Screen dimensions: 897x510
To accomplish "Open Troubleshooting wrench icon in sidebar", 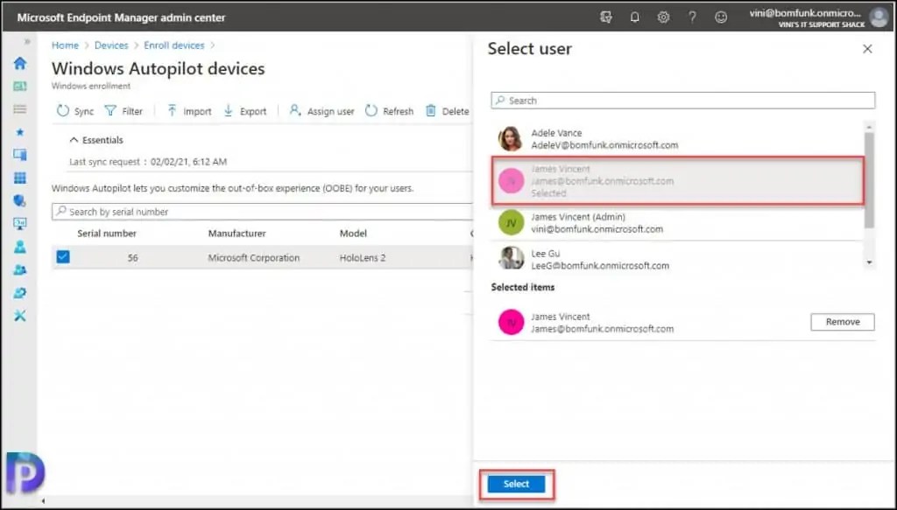I will pyautogui.click(x=21, y=315).
